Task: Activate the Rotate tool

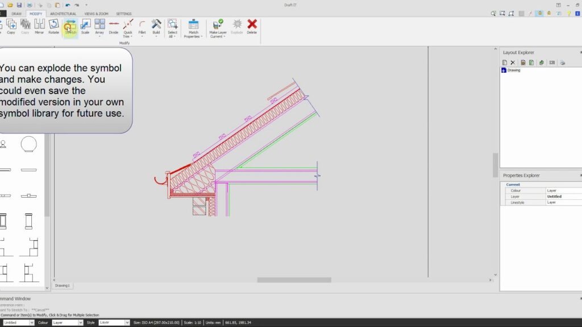Action: [x=54, y=27]
